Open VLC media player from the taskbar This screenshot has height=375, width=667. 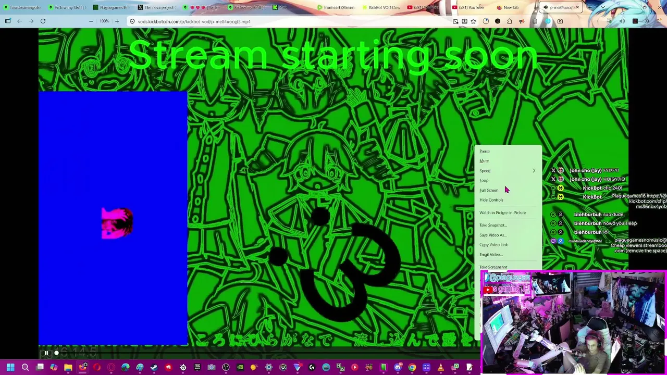(x=441, y=367)
